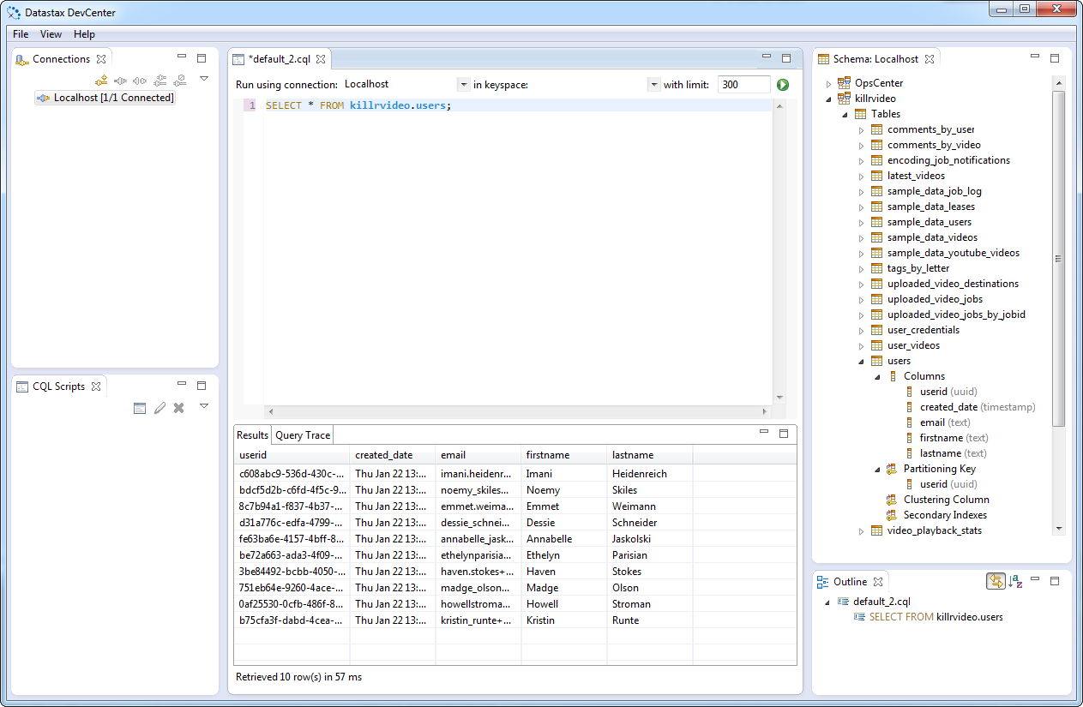Expand the comments_by_user table
Screen dimensions: 1083x707
(862, 129)
